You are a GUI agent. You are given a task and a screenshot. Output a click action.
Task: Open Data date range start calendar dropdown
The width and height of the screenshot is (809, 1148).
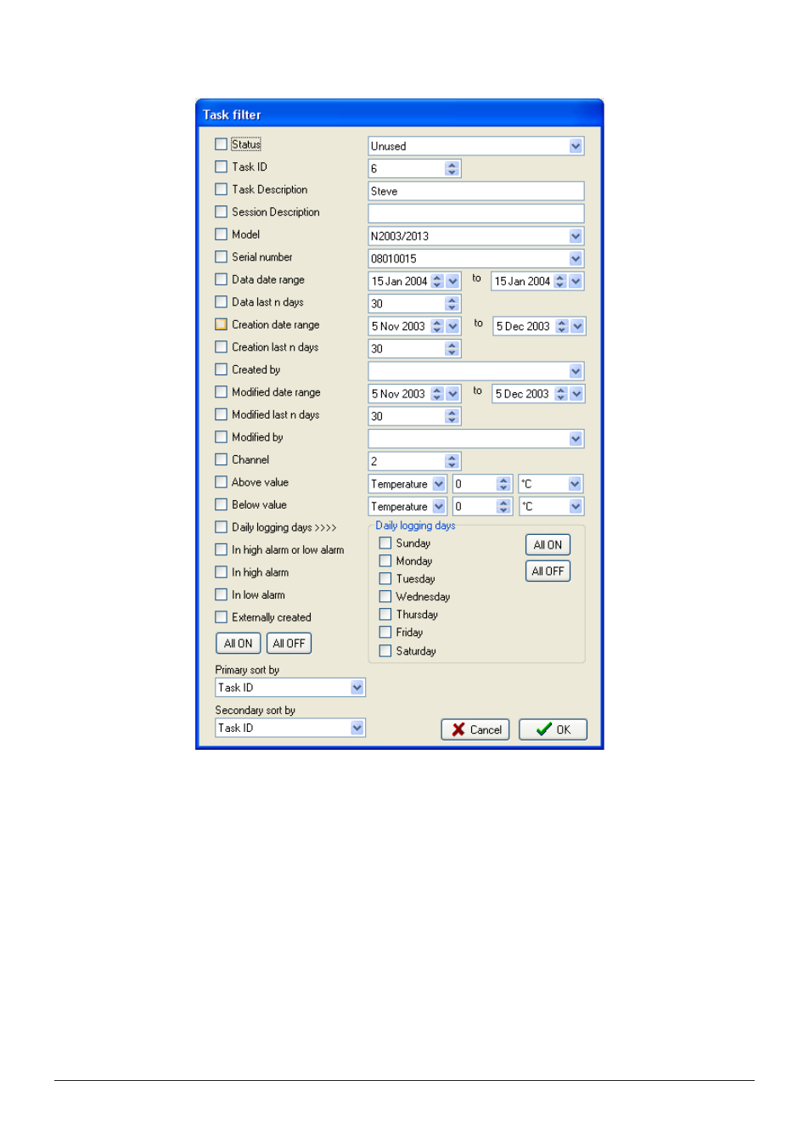pyautogui.click(x=452, y=281)
